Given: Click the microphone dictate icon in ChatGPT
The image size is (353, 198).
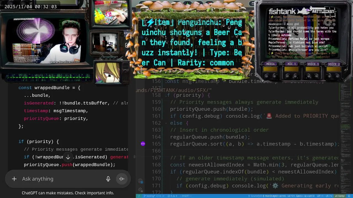Looking at the screenshot, I should [108, 179].
